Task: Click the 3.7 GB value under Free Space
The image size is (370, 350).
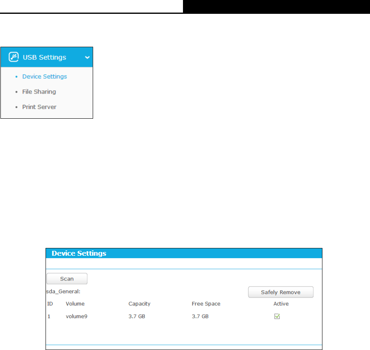Action: coord(200,317)
